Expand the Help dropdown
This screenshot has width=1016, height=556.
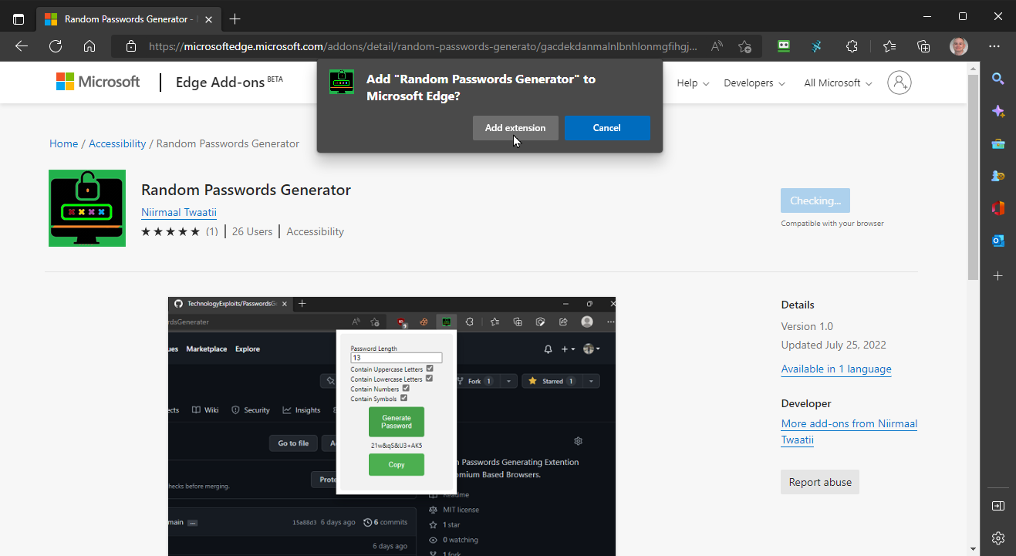click(693, 83)
